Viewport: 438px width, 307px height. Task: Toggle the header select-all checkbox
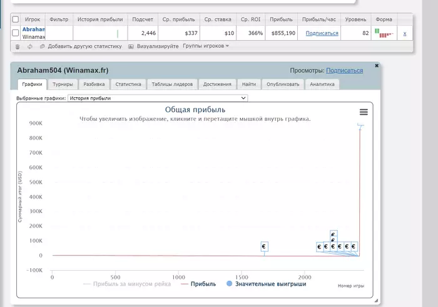tap(16, 19)
